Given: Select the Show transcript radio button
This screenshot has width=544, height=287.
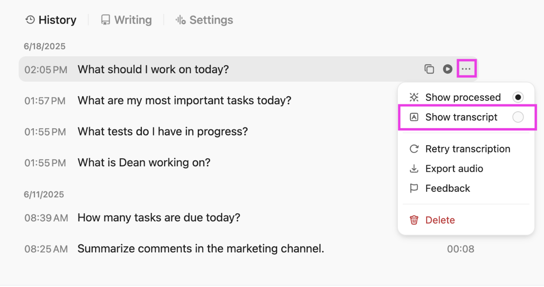Looking at the screenshot, I should tap(519, 117).
